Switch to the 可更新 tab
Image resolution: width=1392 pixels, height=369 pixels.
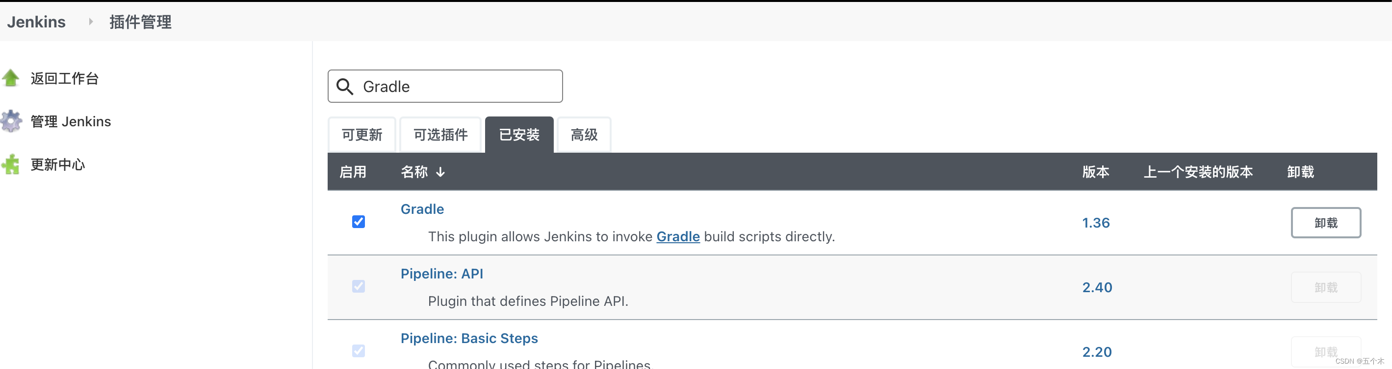click(x=362, y=135)
